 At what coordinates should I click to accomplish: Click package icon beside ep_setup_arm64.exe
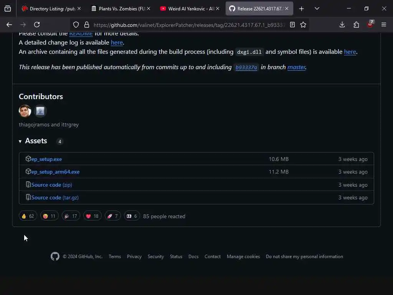pos(28,172)
